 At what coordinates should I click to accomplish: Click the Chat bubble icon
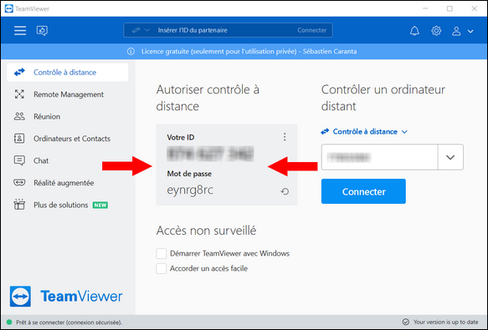[x=19, y=160]
